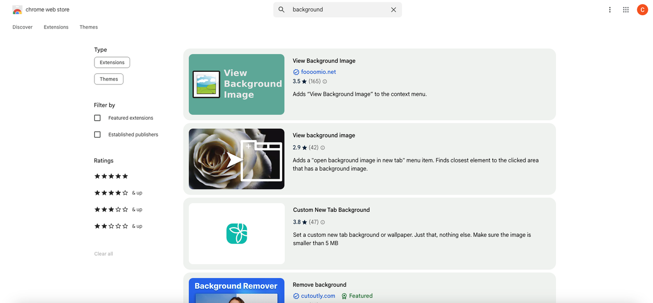Image resolution: width=653 pixels, height=303 pixels.
Task: Enable the Featured extensions checkbox
Action: [x=97, y=118]
